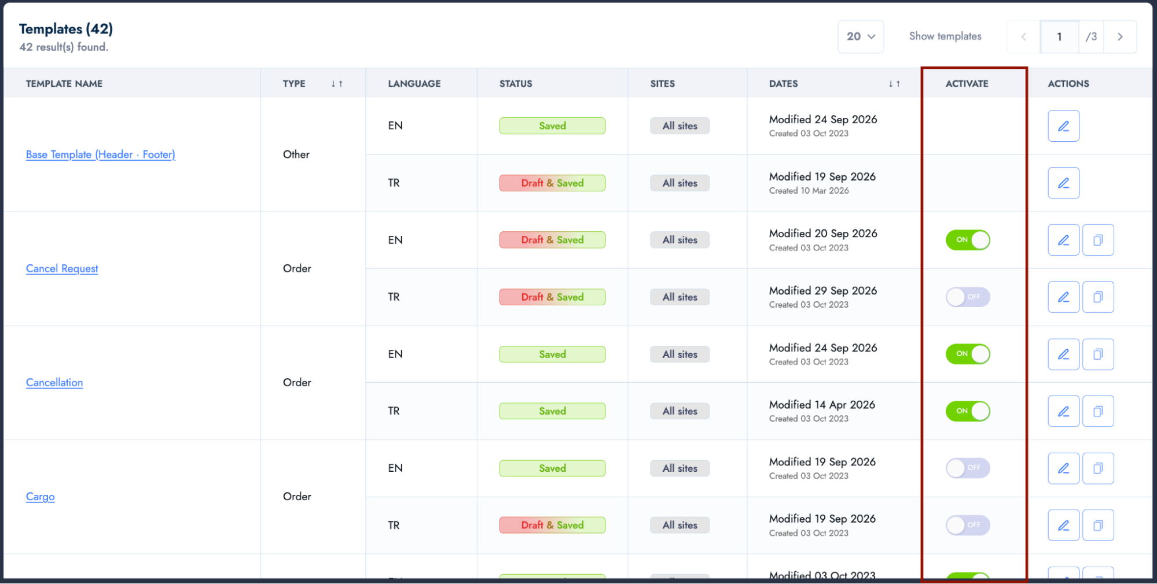Click the page number input field
Image resolution: width=1157 pixels, height=584 pixels.
(x=1059, y=36)
